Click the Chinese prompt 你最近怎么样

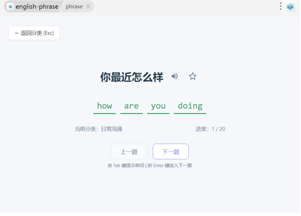tap(132, 77)
